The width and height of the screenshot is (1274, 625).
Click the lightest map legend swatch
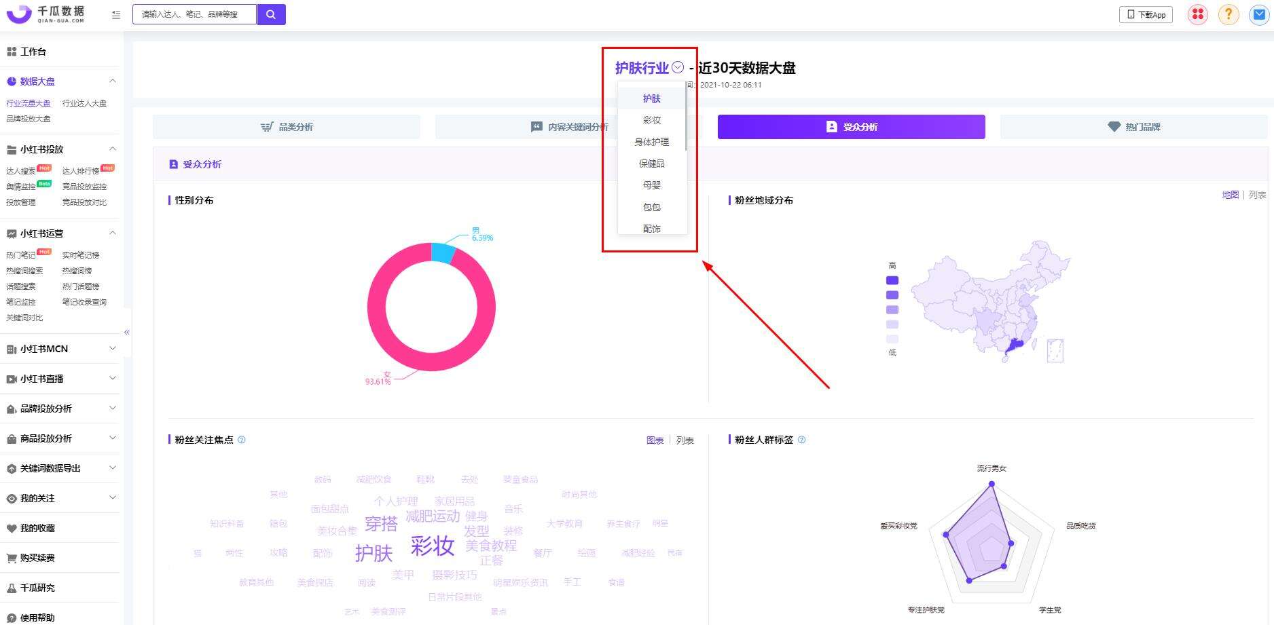click(892, 339)
